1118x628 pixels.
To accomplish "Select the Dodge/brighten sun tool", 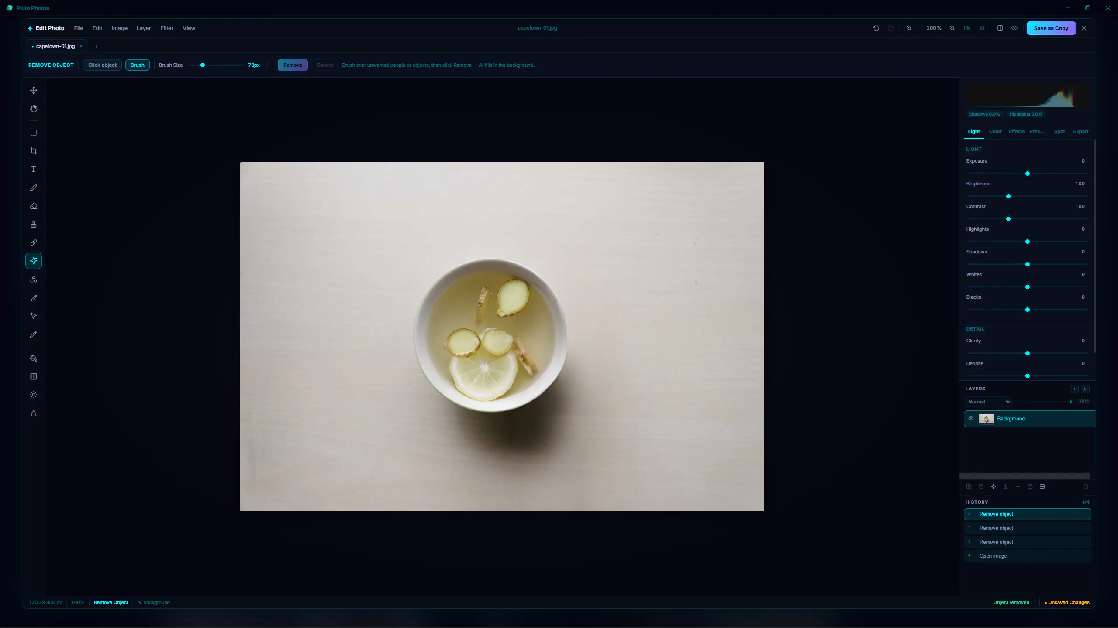I will (x=34, y=395).
